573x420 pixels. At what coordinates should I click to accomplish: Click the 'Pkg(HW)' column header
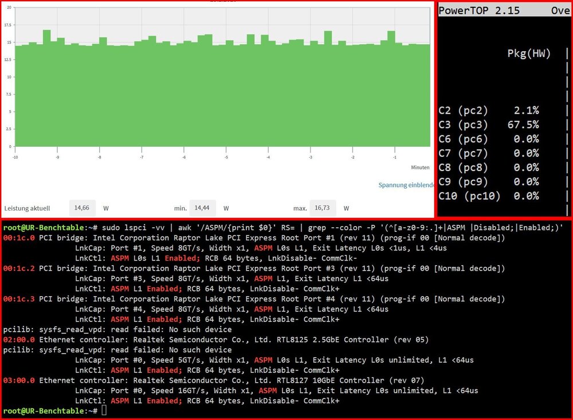click(529, 53)
